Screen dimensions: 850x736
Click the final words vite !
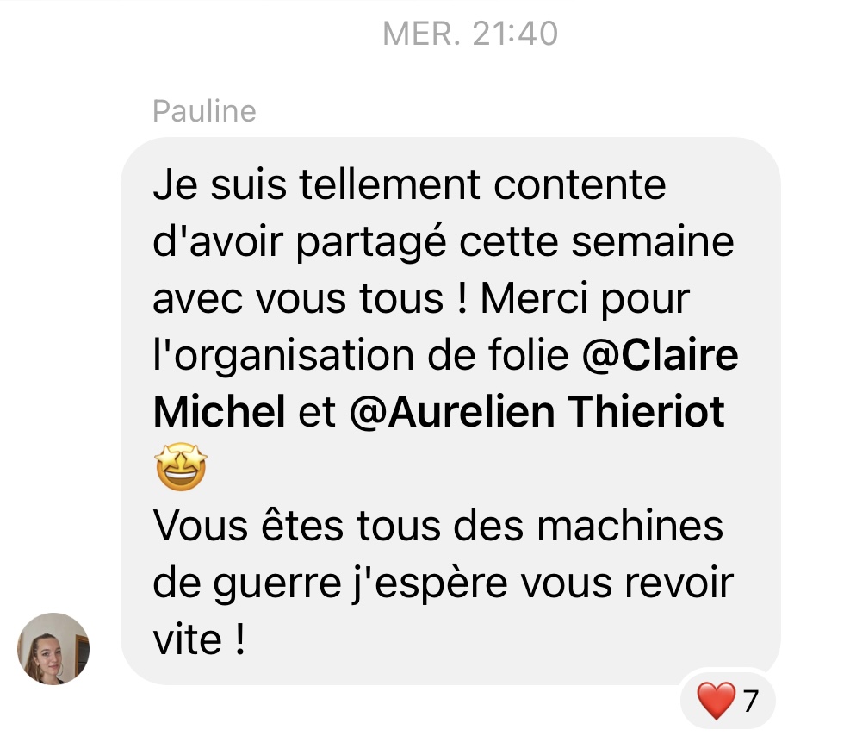click(199, 640)
